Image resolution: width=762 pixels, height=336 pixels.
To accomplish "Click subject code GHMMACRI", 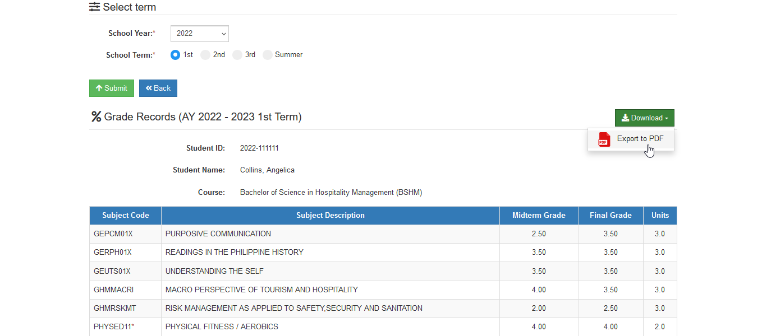I will (x=114, y=290).
